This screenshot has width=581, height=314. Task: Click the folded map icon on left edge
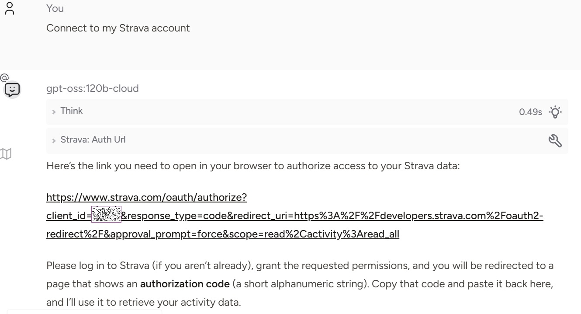click(5, 154)
